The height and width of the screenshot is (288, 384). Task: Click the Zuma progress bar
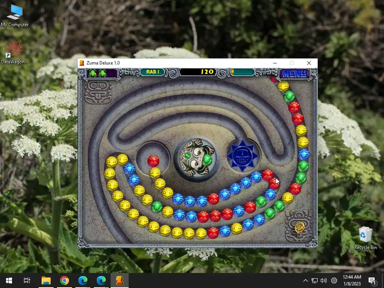[243, 72]
